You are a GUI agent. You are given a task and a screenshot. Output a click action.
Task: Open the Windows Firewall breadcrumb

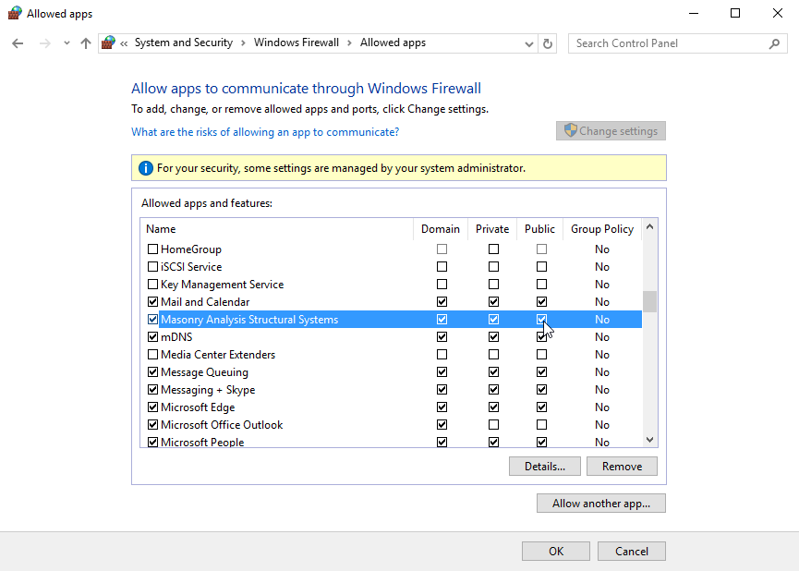click(297, 43)
